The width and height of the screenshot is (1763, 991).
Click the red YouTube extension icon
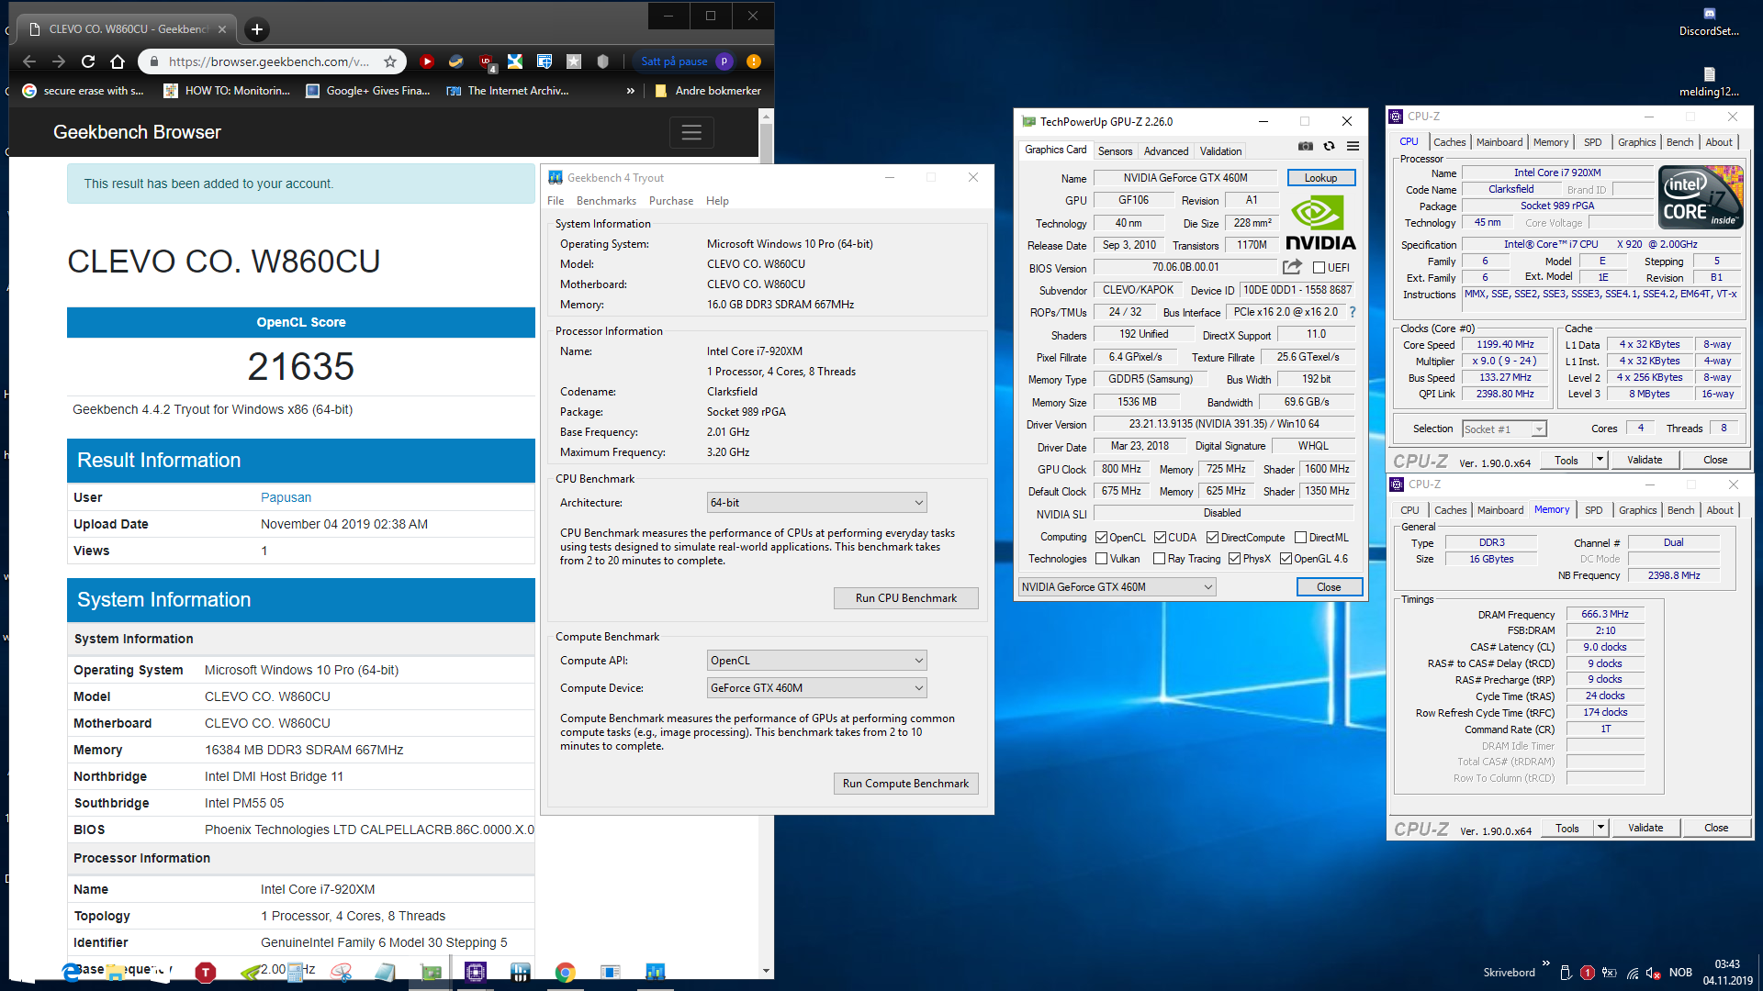[427, 61]
